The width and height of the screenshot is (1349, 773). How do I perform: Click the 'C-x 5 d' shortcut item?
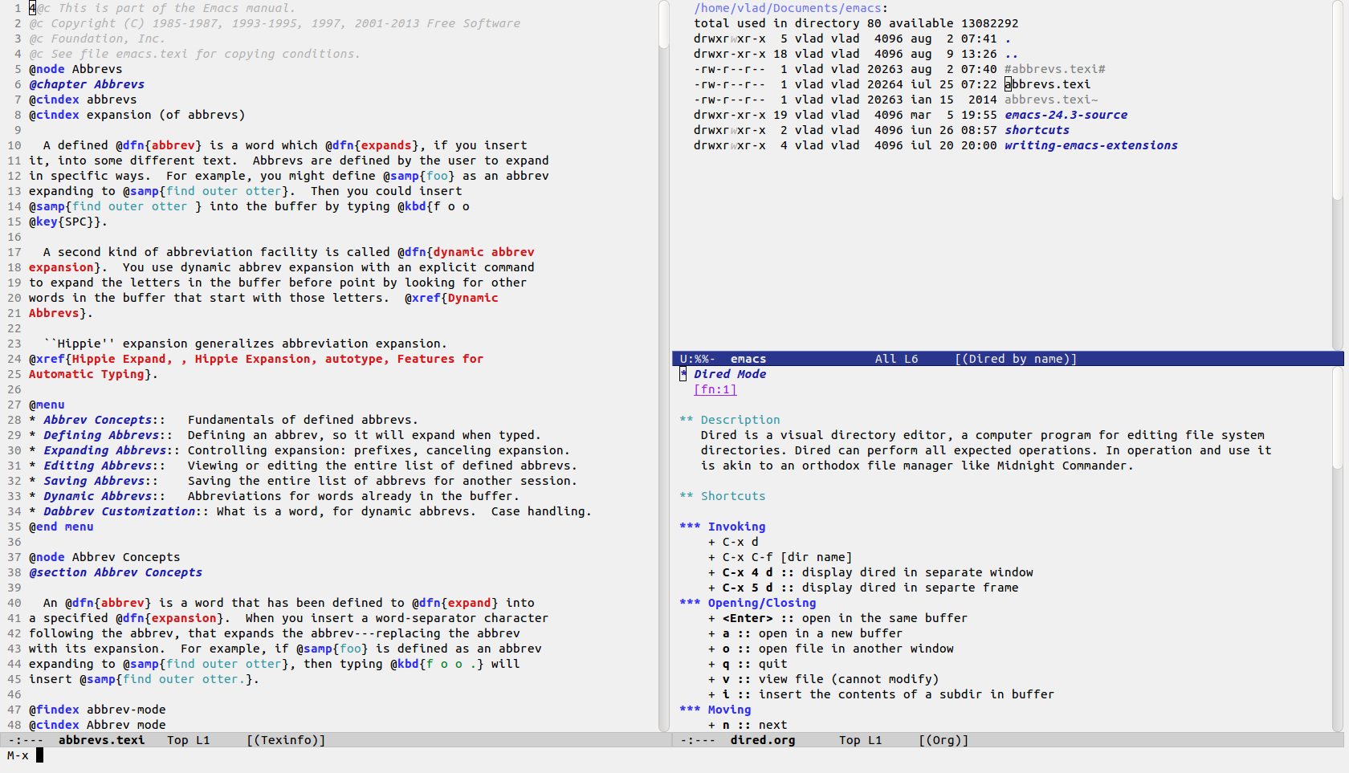pos(863,588)
